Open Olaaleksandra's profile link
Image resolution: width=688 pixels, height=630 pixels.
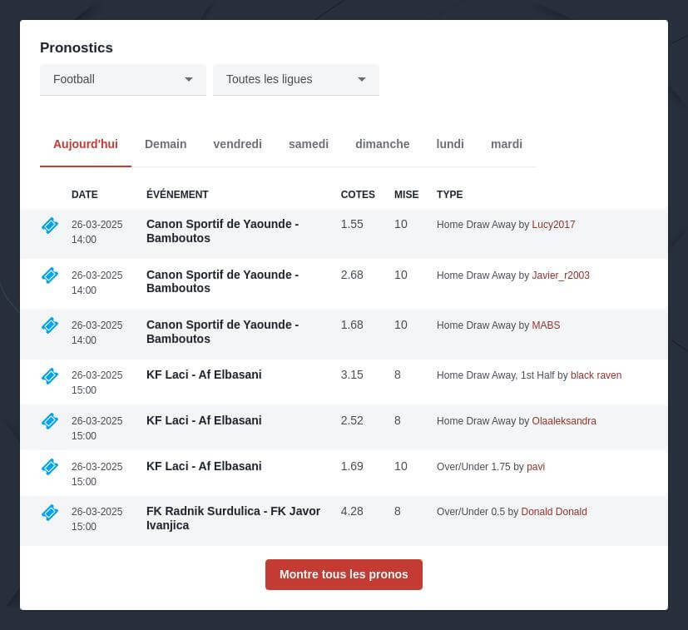click(x=564, y=421)
